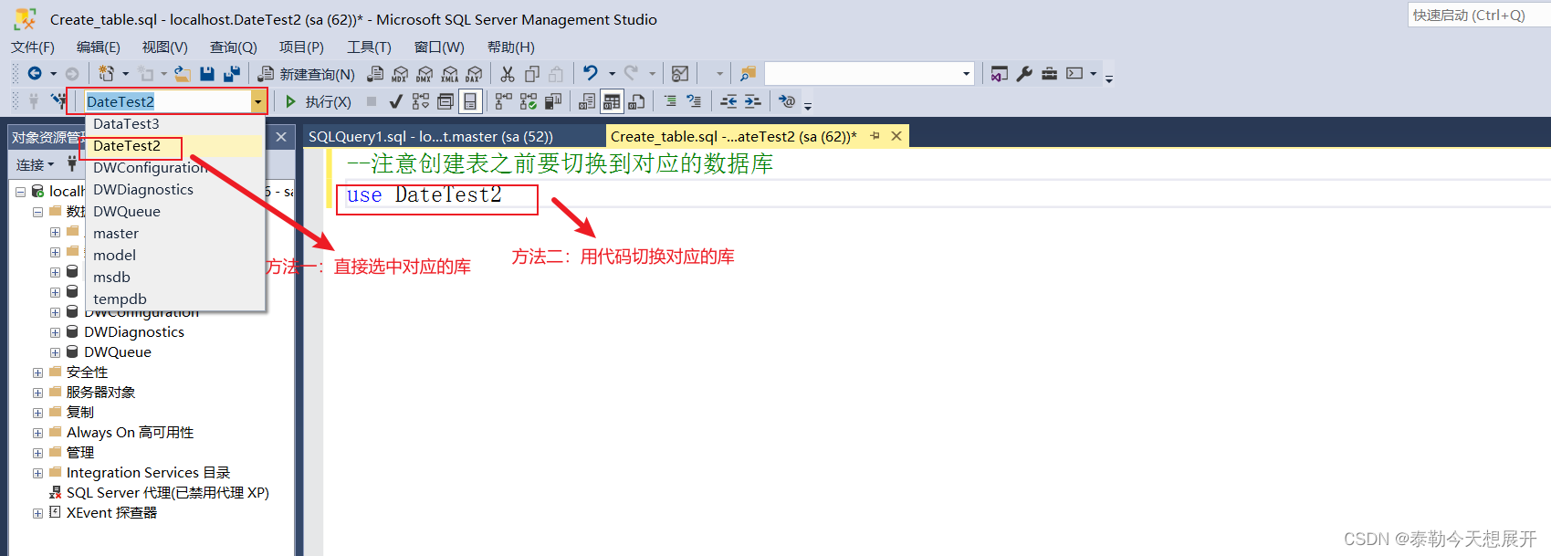Open a new DAX query
This screenshot has width=1551, height=556.
click(x=473, y=74)
